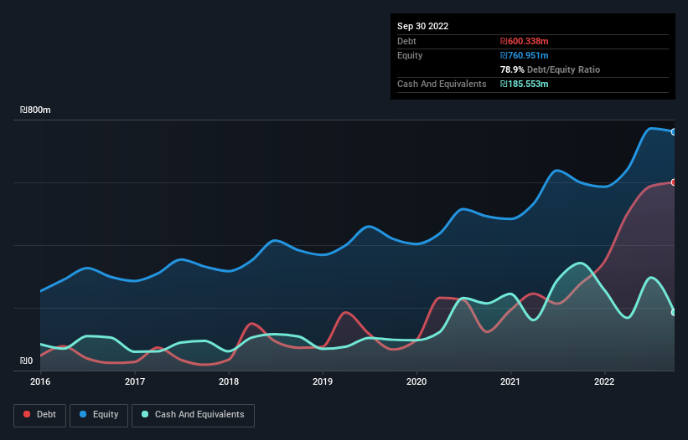Click Cash And Equivalents label in tooltip

(442, 84)
